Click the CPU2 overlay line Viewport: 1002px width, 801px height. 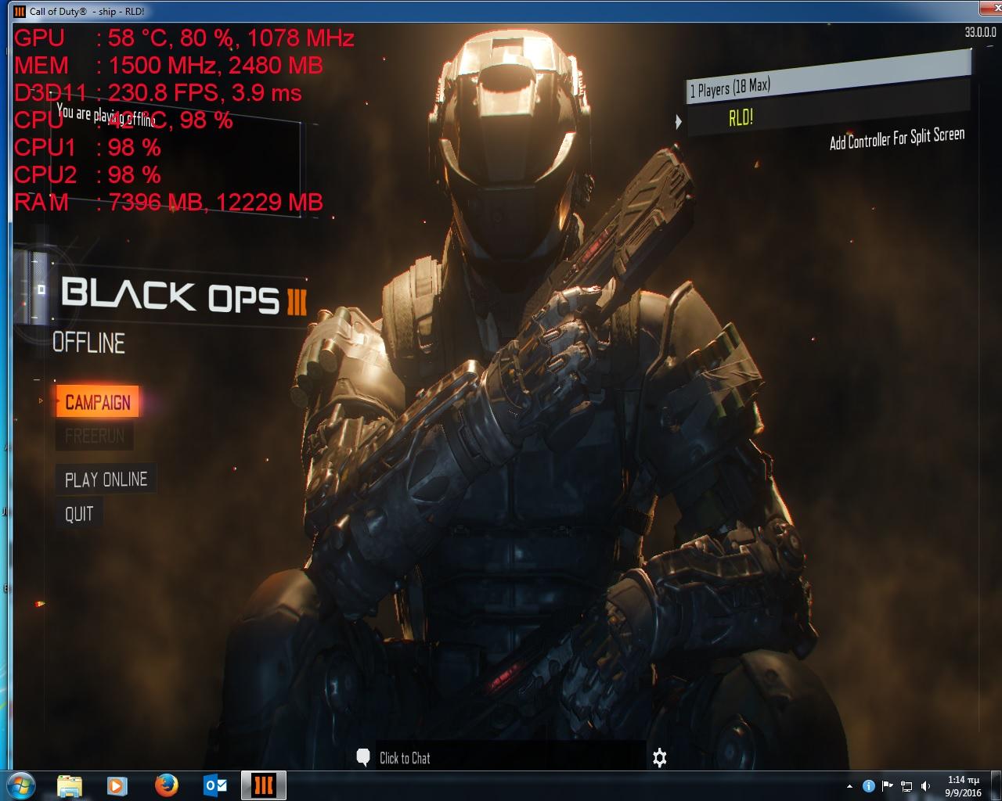click(87, 174)
